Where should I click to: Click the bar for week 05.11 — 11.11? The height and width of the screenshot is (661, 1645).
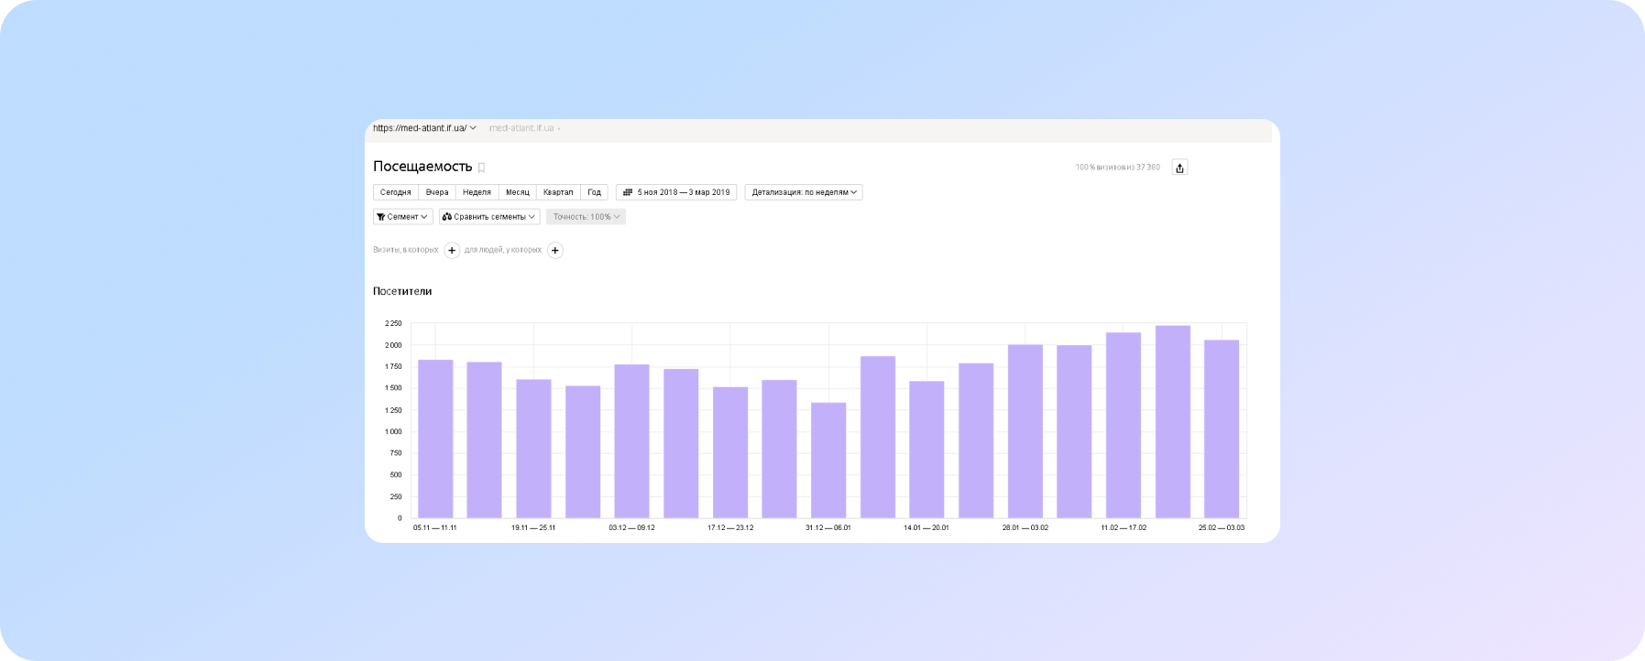point(435,439)
